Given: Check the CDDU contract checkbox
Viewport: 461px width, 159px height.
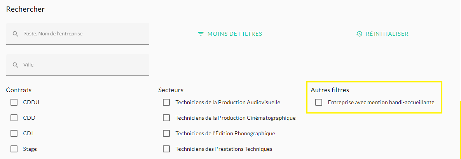Looking at the screenshot, I should coord(14,102).
